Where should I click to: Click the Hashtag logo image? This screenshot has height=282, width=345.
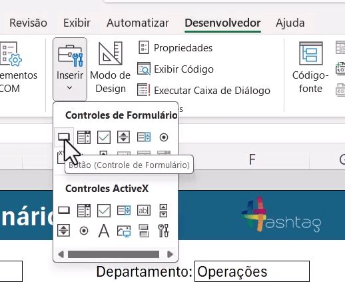click(x=281, y=215)
